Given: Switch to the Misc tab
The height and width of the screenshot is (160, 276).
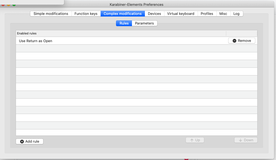Looking at the screenshot, I should click(223, 13).
